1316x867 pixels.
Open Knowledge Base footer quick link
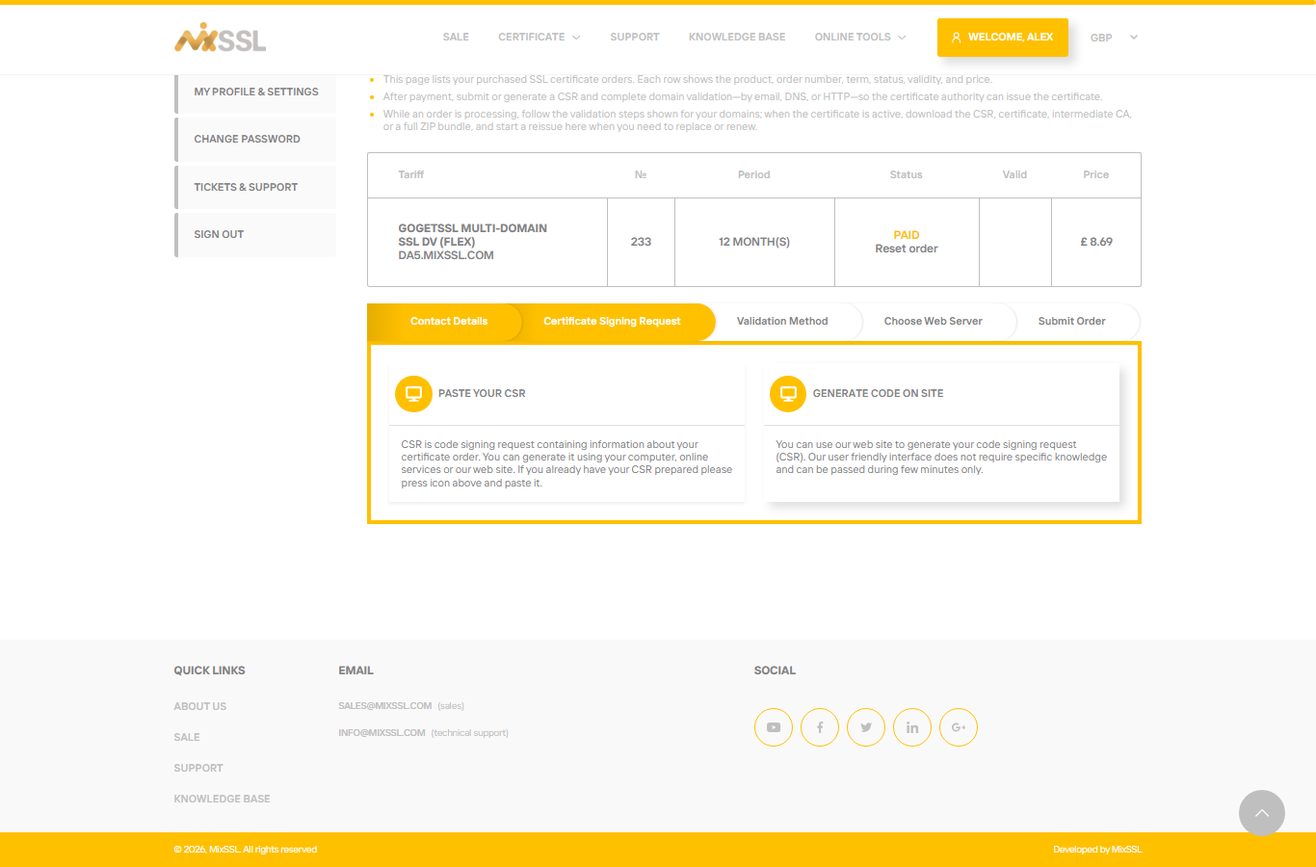222,799
